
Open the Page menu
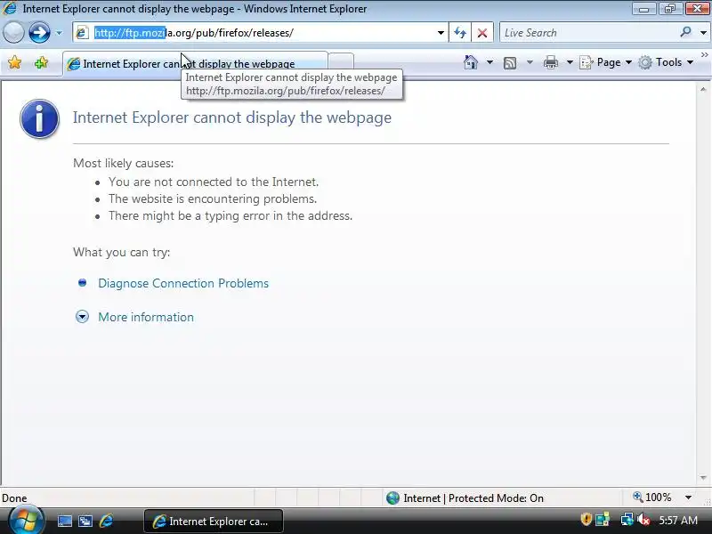pyautogui.click(x=606, y=62)
